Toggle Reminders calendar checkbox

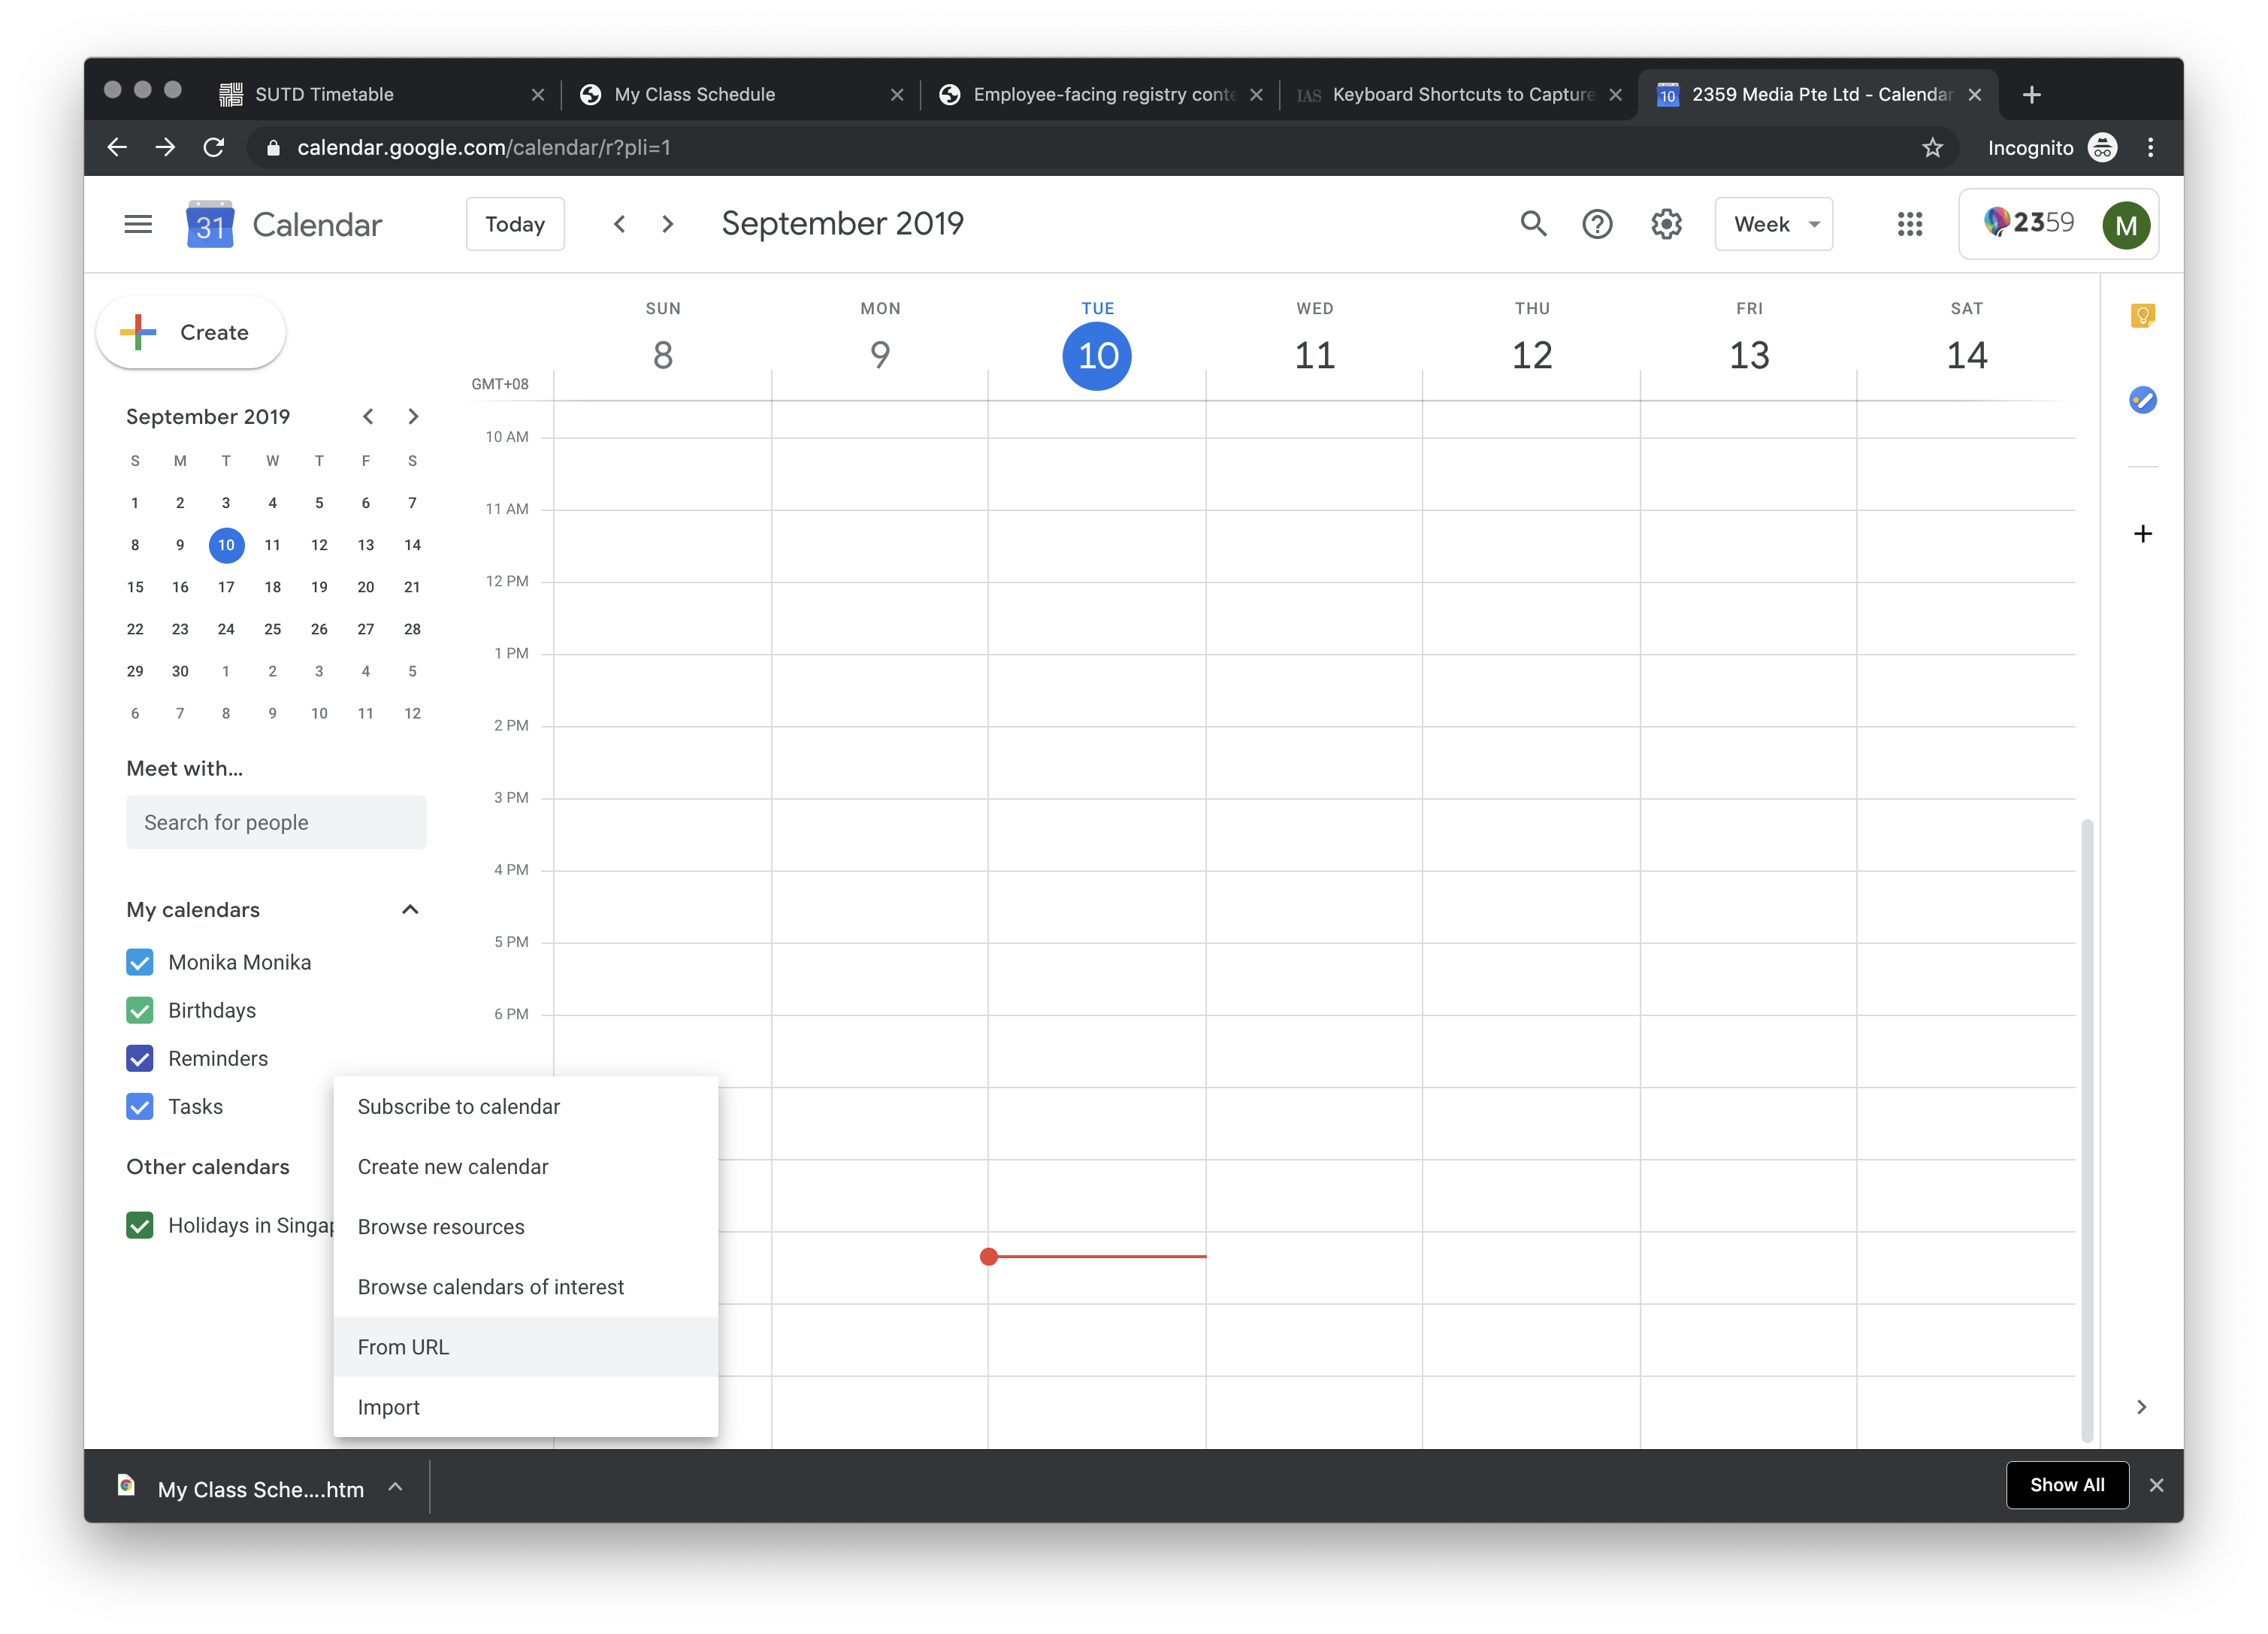(141, 1058)
